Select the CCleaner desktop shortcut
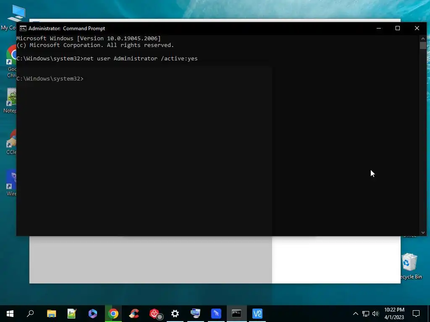 pyautogui.click(x=11, y=143)
